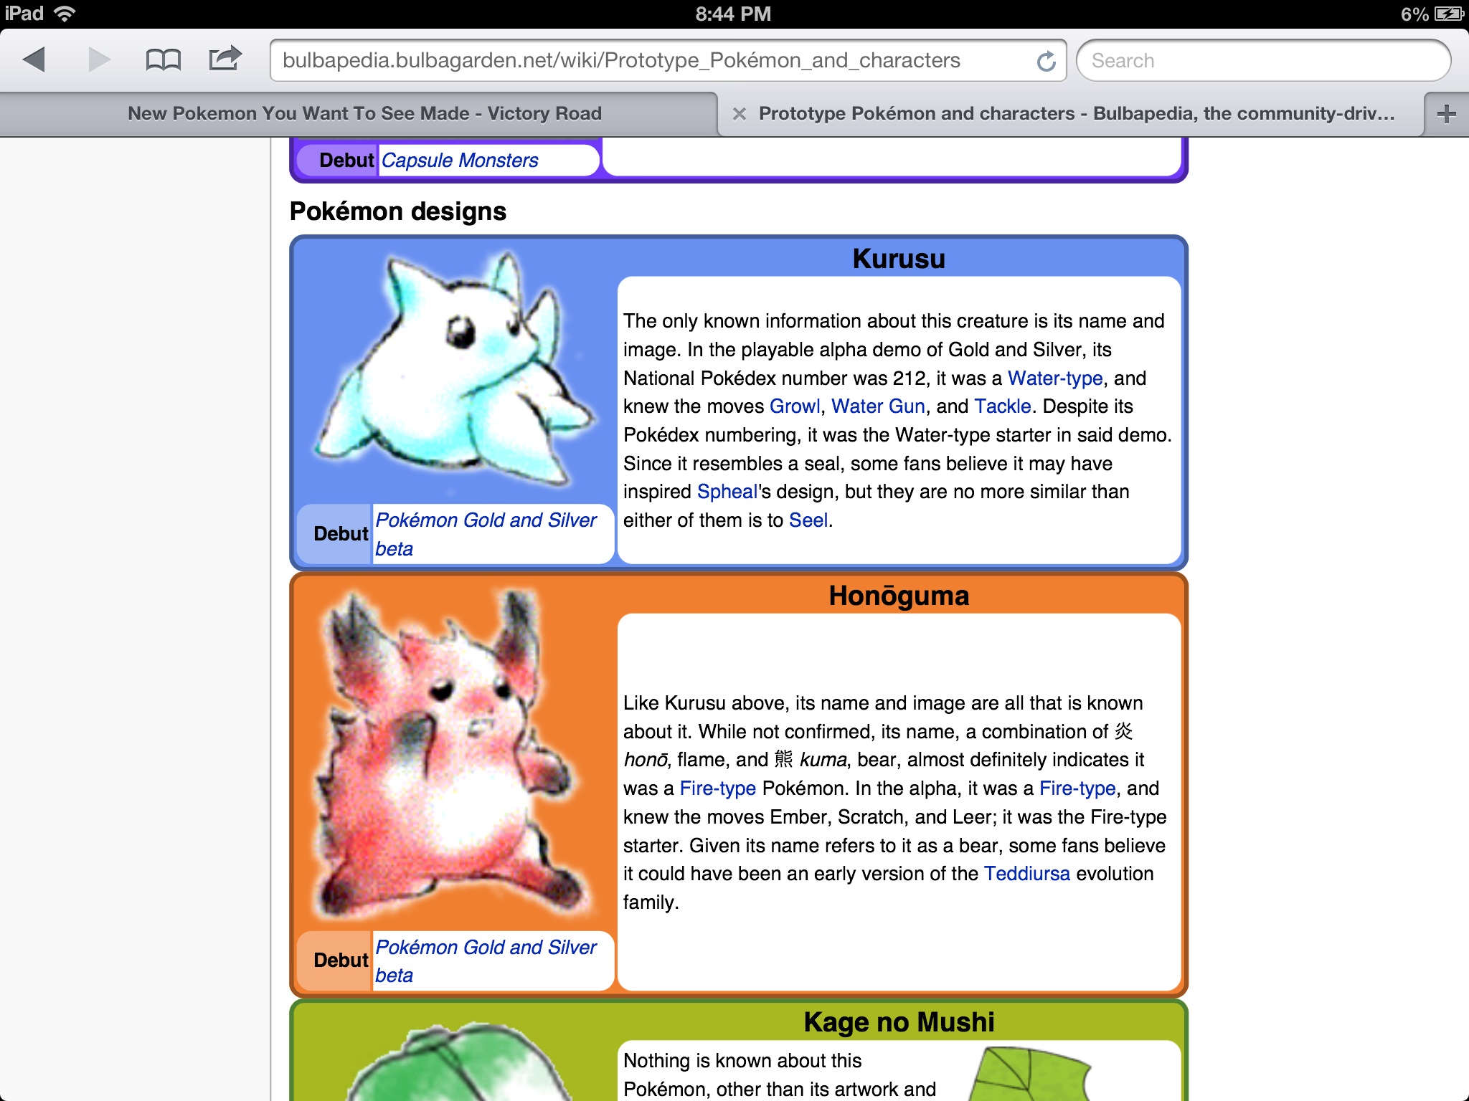Tap the green leaf image thumbnail

click(x=1030, y=1073)
